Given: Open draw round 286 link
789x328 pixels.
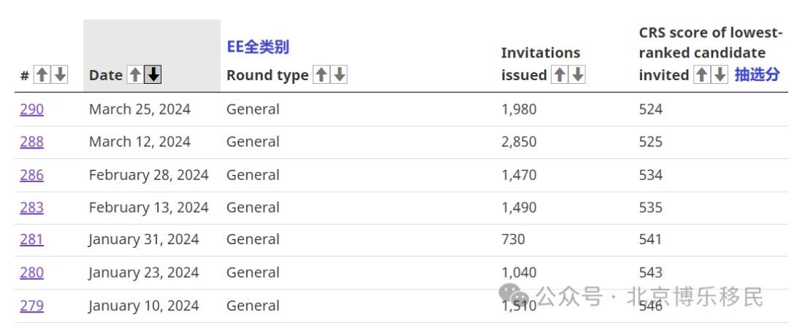Looking at the screenshot, I should (x=31, y=175).
